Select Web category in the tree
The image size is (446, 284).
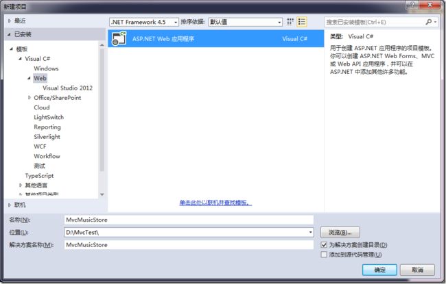coord(40,78)
